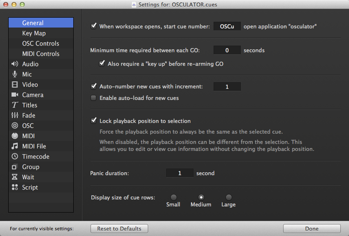Uncheck the require "key up" before re-arming option
Viewport: 349px width, 236px height.
click(102, 64)
